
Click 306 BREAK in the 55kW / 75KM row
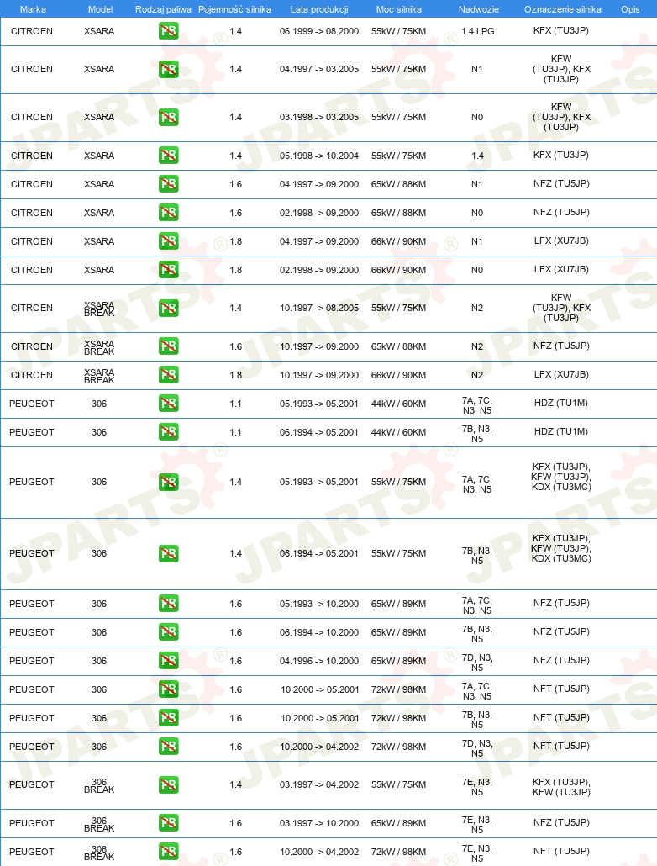[x=99, y=786]
